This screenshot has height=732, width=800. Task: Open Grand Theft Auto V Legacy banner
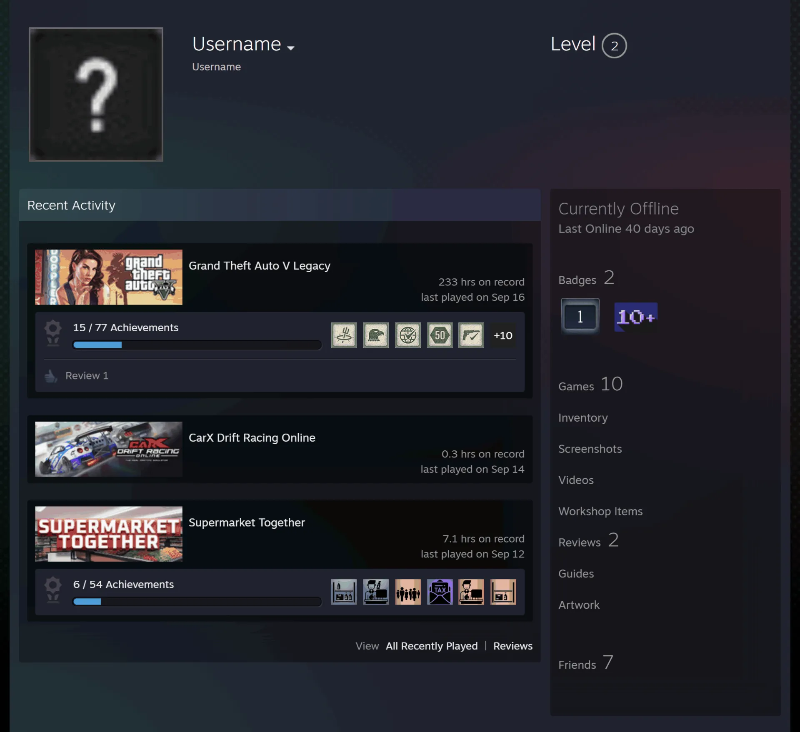(x=109, y=277)
